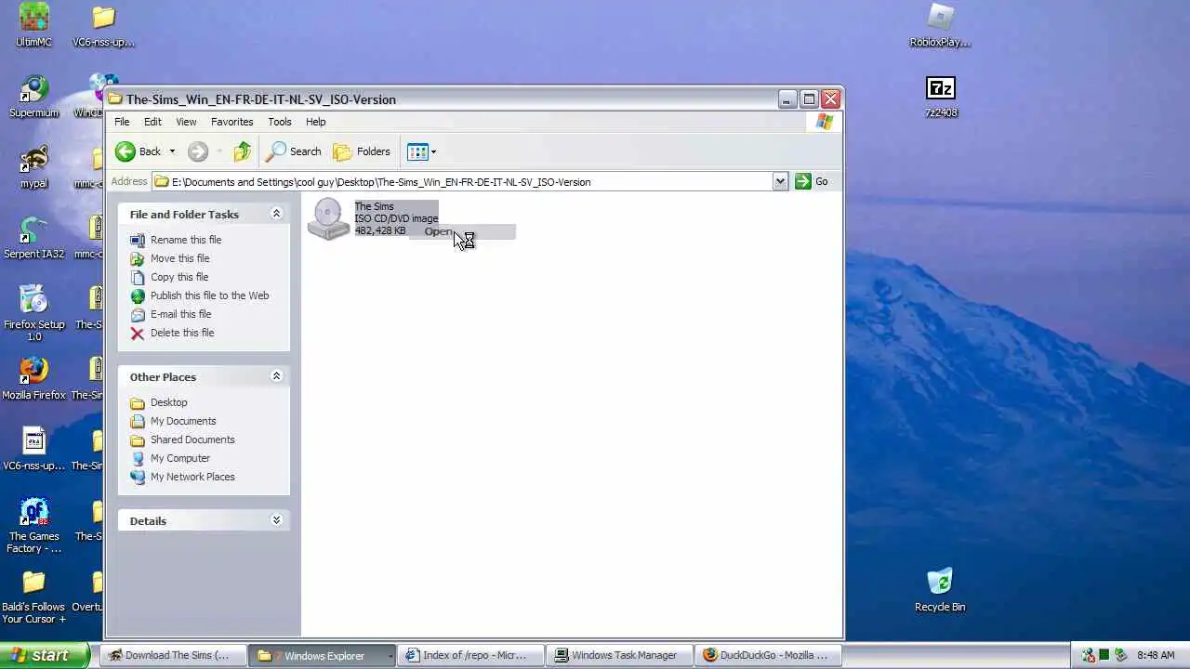The height and width of the screenshot is (669, 1190).
Task: Open the Help menu
Action: coord(316,122)
